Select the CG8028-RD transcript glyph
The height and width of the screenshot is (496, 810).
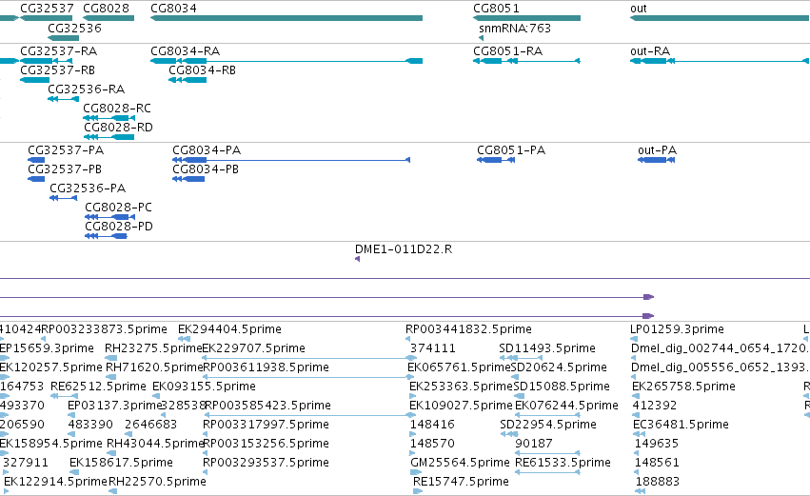tap(109, 137)
